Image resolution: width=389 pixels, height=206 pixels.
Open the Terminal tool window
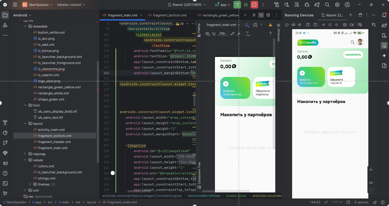coord(5,183)
